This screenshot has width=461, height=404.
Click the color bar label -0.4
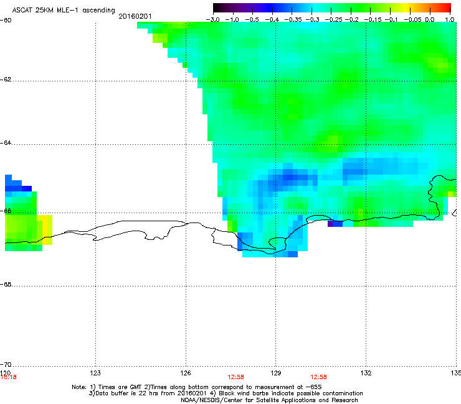(272, 20)
